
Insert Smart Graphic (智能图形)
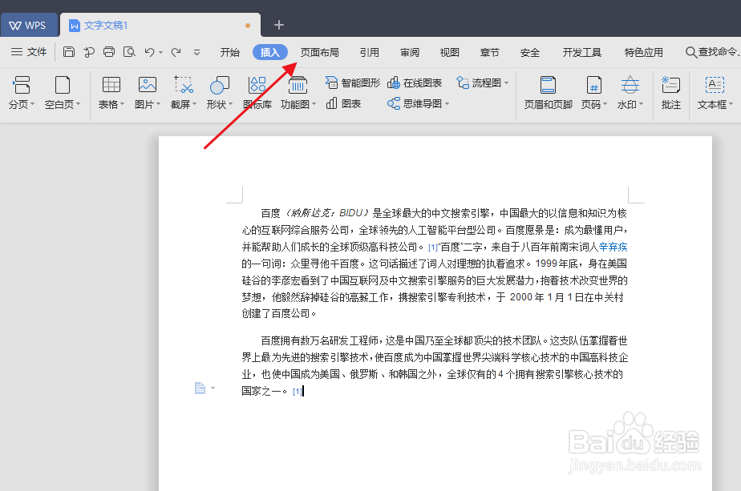353,83
